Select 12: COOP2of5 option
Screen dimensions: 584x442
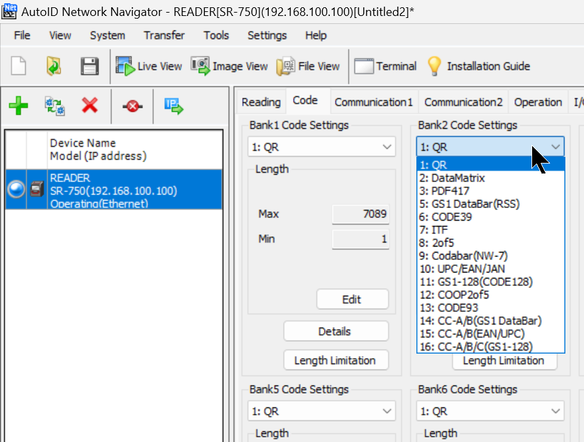click(491, 295)
